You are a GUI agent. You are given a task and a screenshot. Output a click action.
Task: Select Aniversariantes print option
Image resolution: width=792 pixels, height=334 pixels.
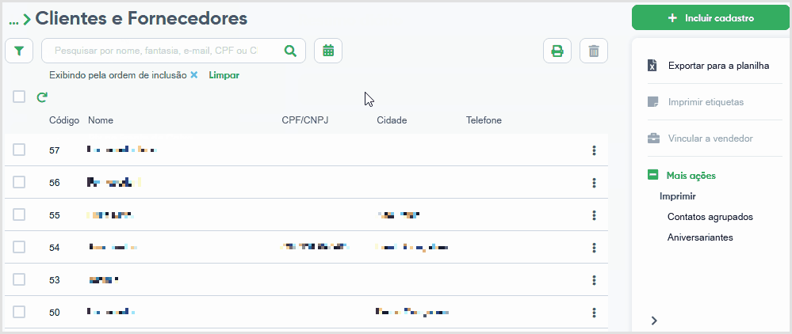700,237
